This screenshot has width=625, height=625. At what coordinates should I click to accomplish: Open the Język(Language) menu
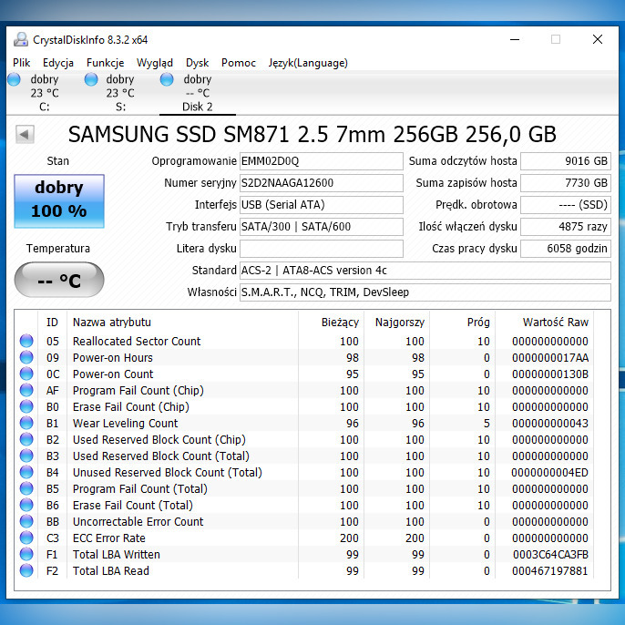[x=308, y=63]
